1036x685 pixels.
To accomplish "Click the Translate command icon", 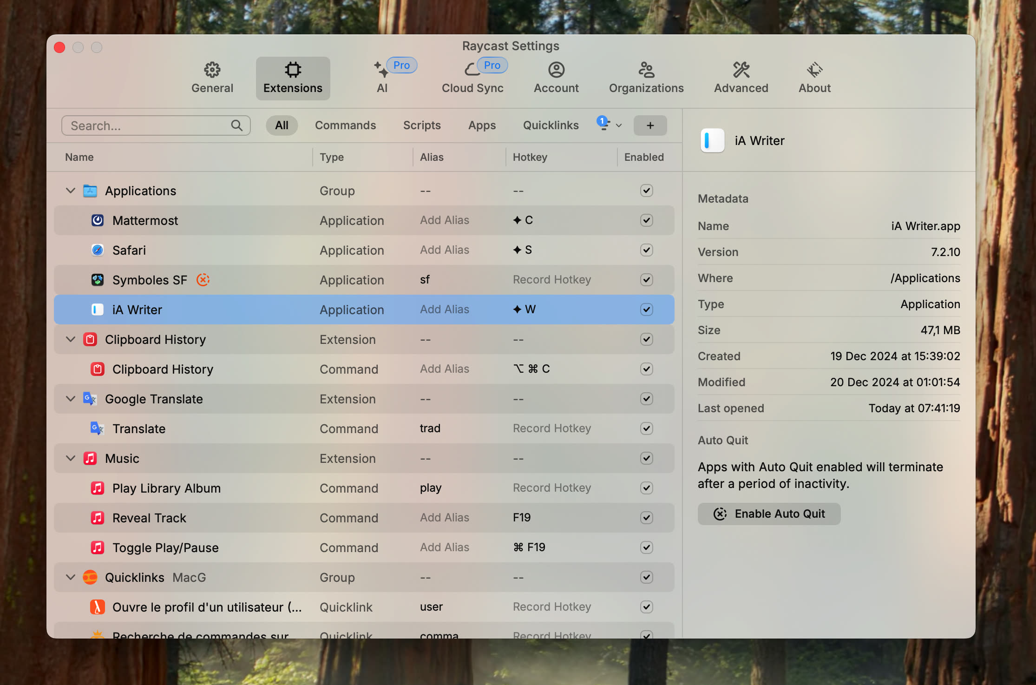I will 97,428.
